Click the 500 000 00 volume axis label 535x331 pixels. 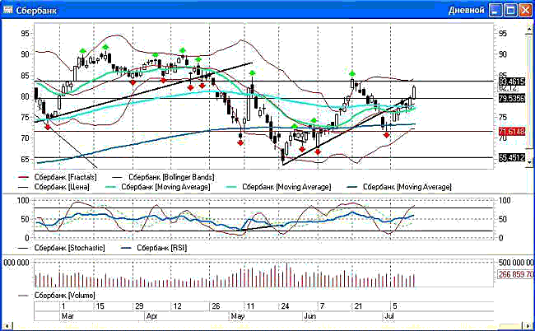(x=516, y=263)
